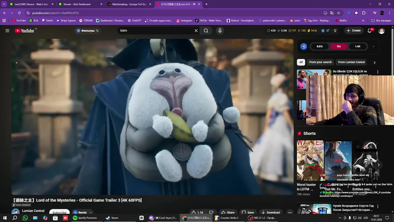Open the Chrome apps grid in bookmarks bar
This screenshot has height=222, width=394.
(4, 21)
